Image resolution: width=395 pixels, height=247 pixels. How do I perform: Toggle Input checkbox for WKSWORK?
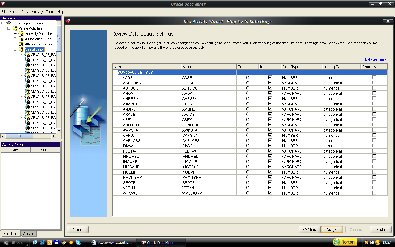270,193
